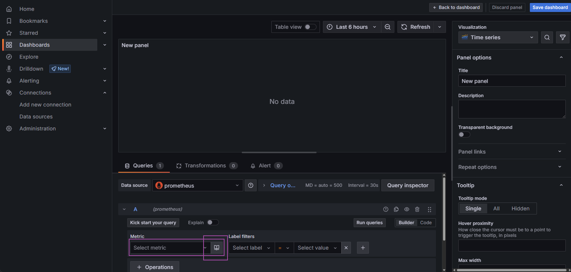The image size is (571, 272).
Task: Click the panel Title input field
Action: point(512,81)
